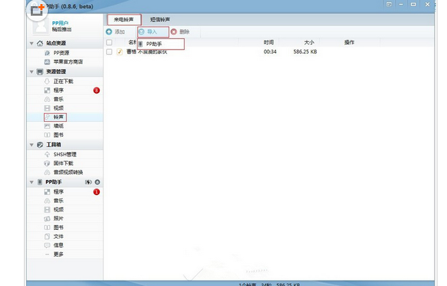Open 正在下载 download icon
The height and width of the screenshot is (286, 447).
pyautogui.click(x=47, y=81)
